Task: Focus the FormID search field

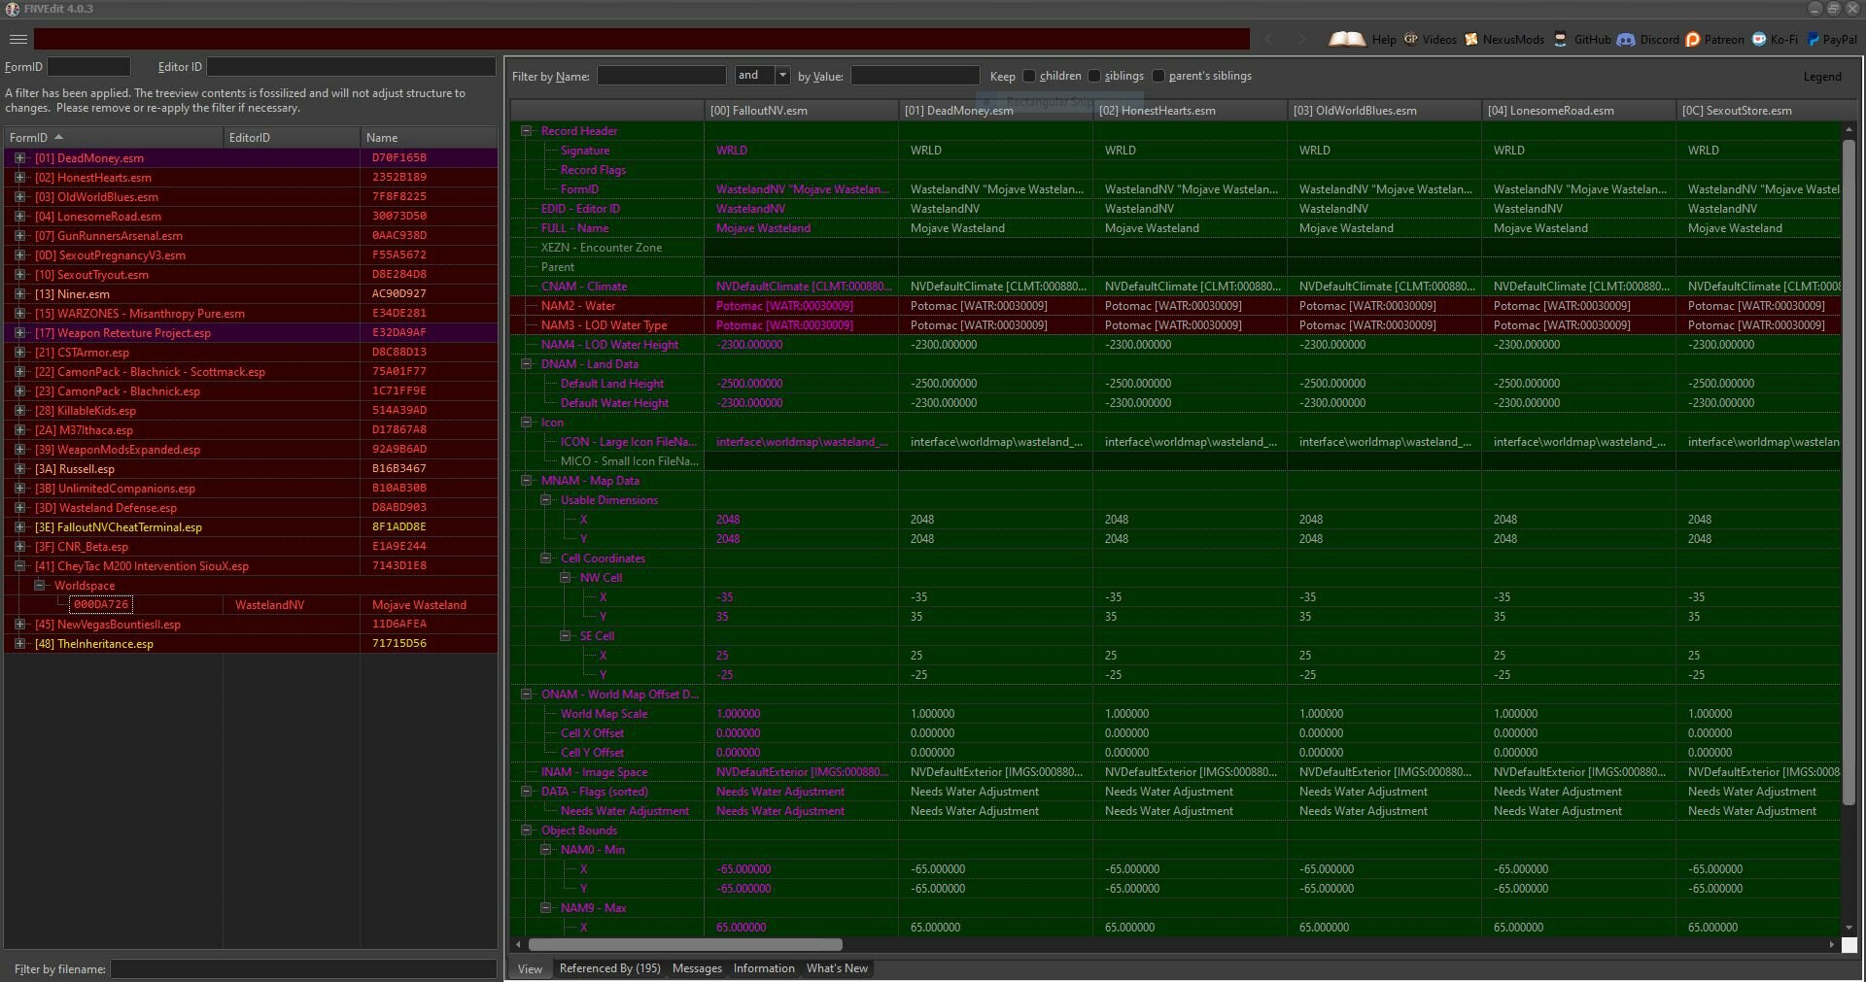Action: pos(88,66)
